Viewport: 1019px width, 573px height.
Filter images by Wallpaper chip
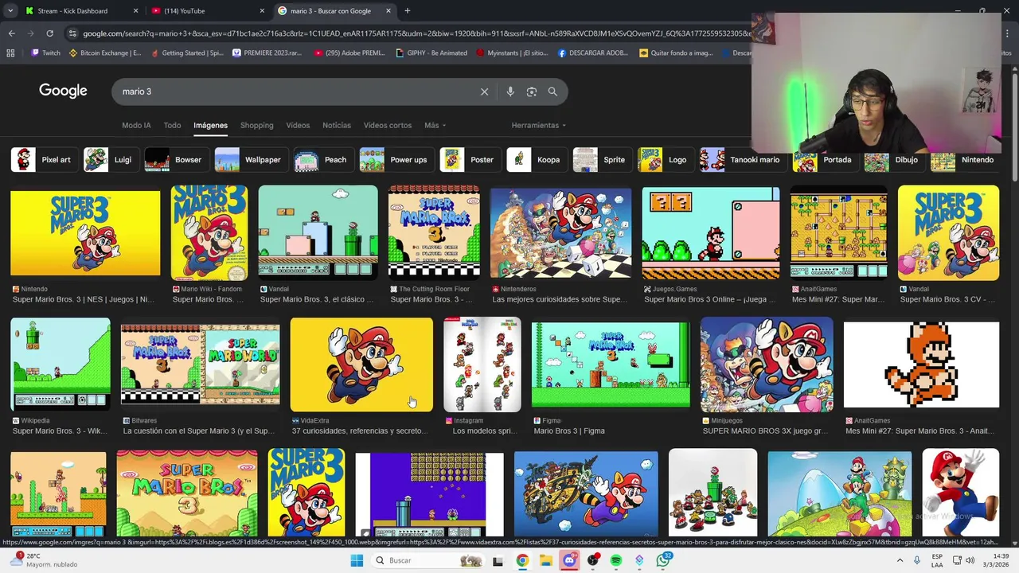tap(250, 159)
